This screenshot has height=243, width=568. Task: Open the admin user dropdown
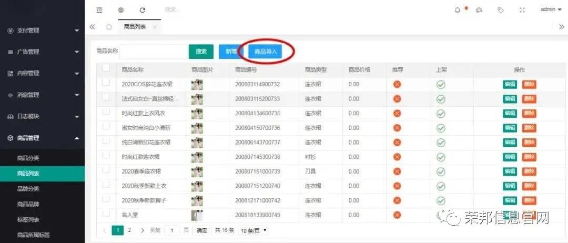click(x=551, y=10)
